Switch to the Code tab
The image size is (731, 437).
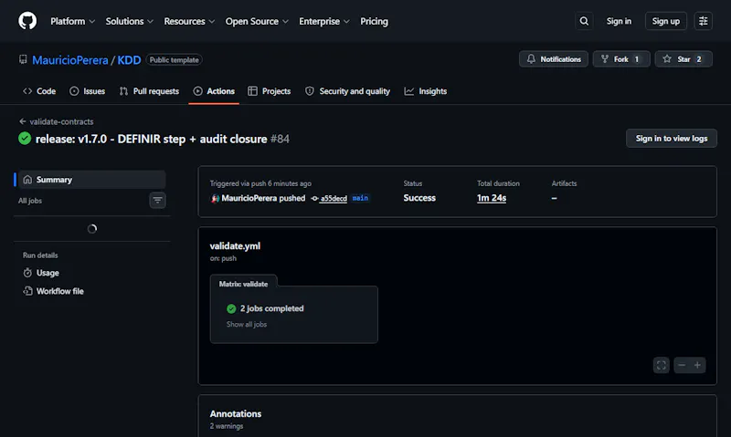click(39, 91)
